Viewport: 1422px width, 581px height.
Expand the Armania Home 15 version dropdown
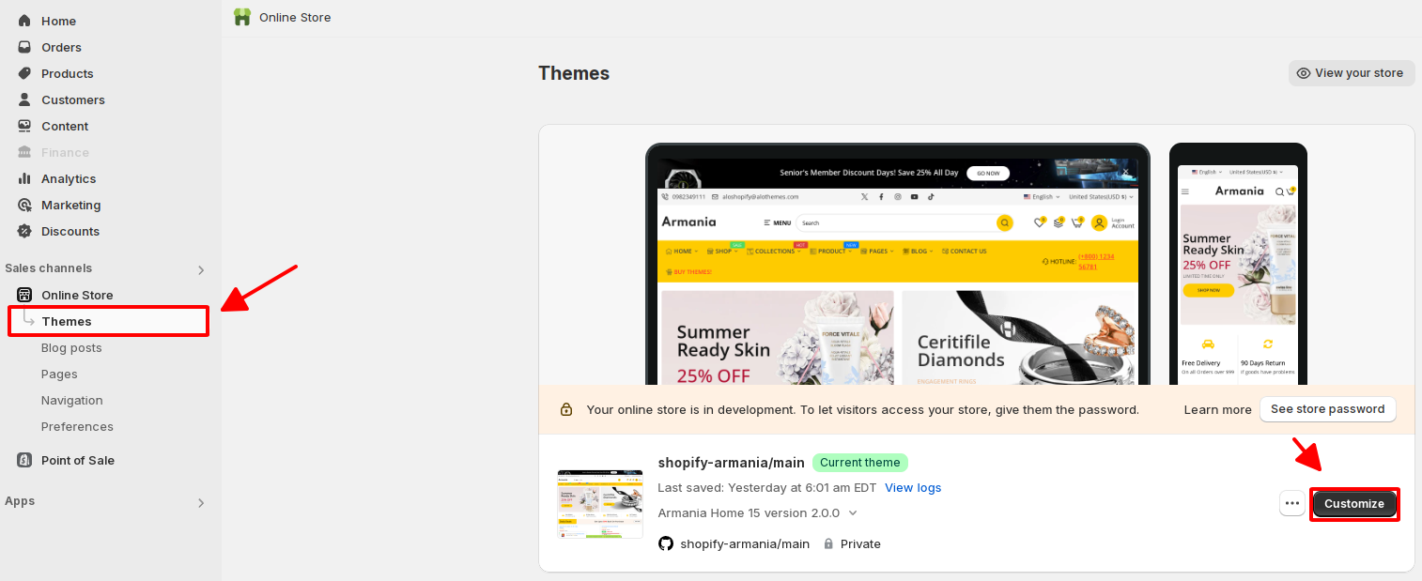[853, 512]
